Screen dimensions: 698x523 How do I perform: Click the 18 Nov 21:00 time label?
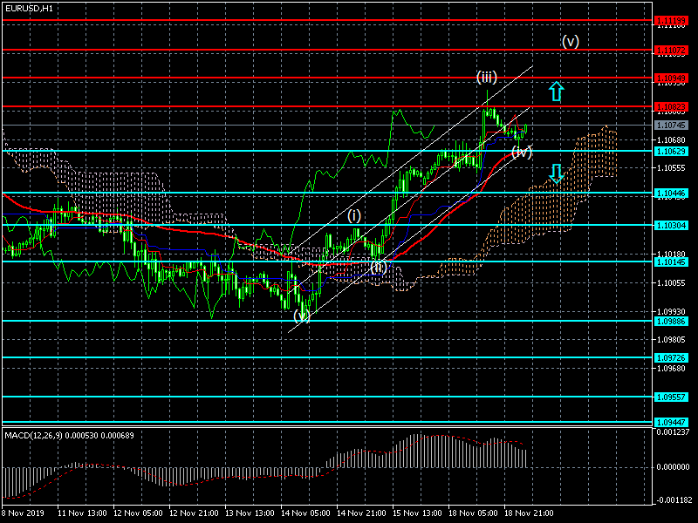pos(530,513)
